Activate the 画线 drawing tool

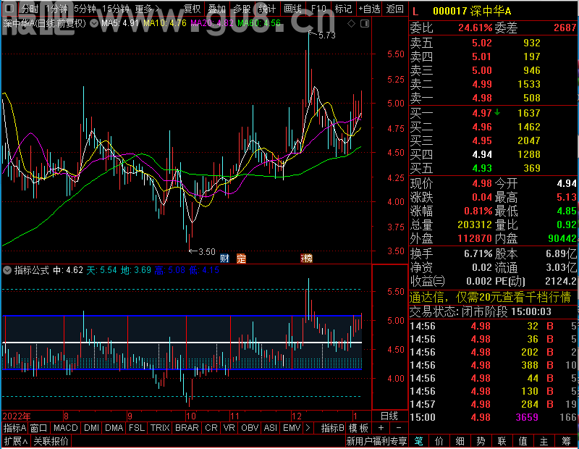292,9
